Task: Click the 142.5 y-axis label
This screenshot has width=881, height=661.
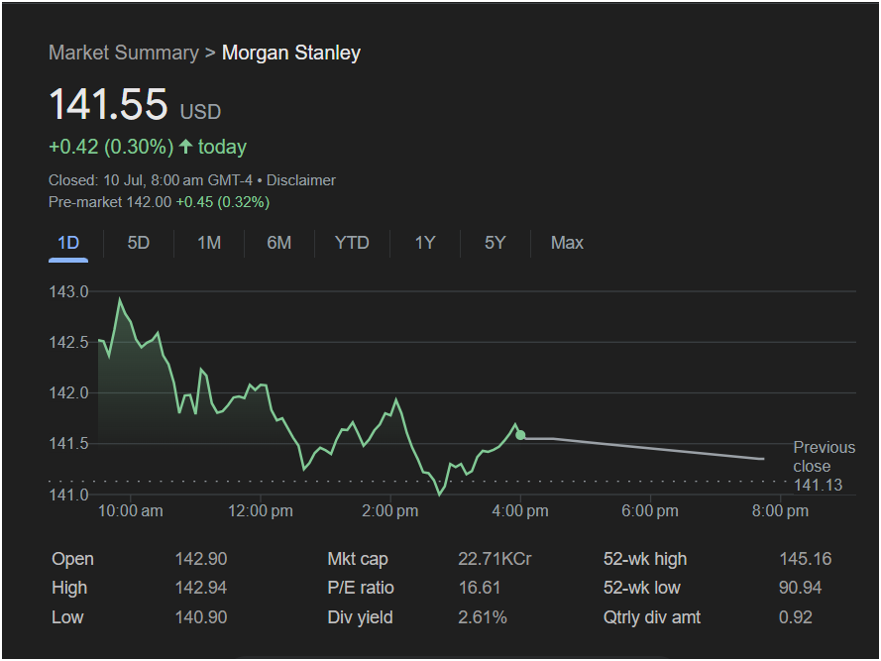Action: [68, 342]
